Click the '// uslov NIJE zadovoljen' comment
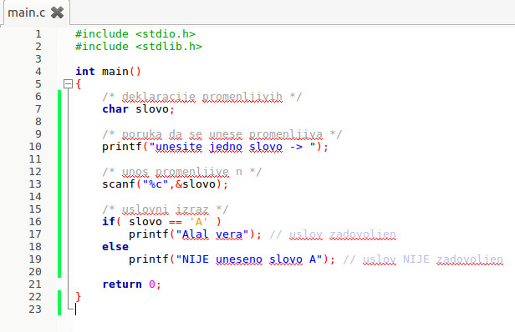Image resolution: width=515 pixels, height=332 pixels. click(x=423, y=259)
